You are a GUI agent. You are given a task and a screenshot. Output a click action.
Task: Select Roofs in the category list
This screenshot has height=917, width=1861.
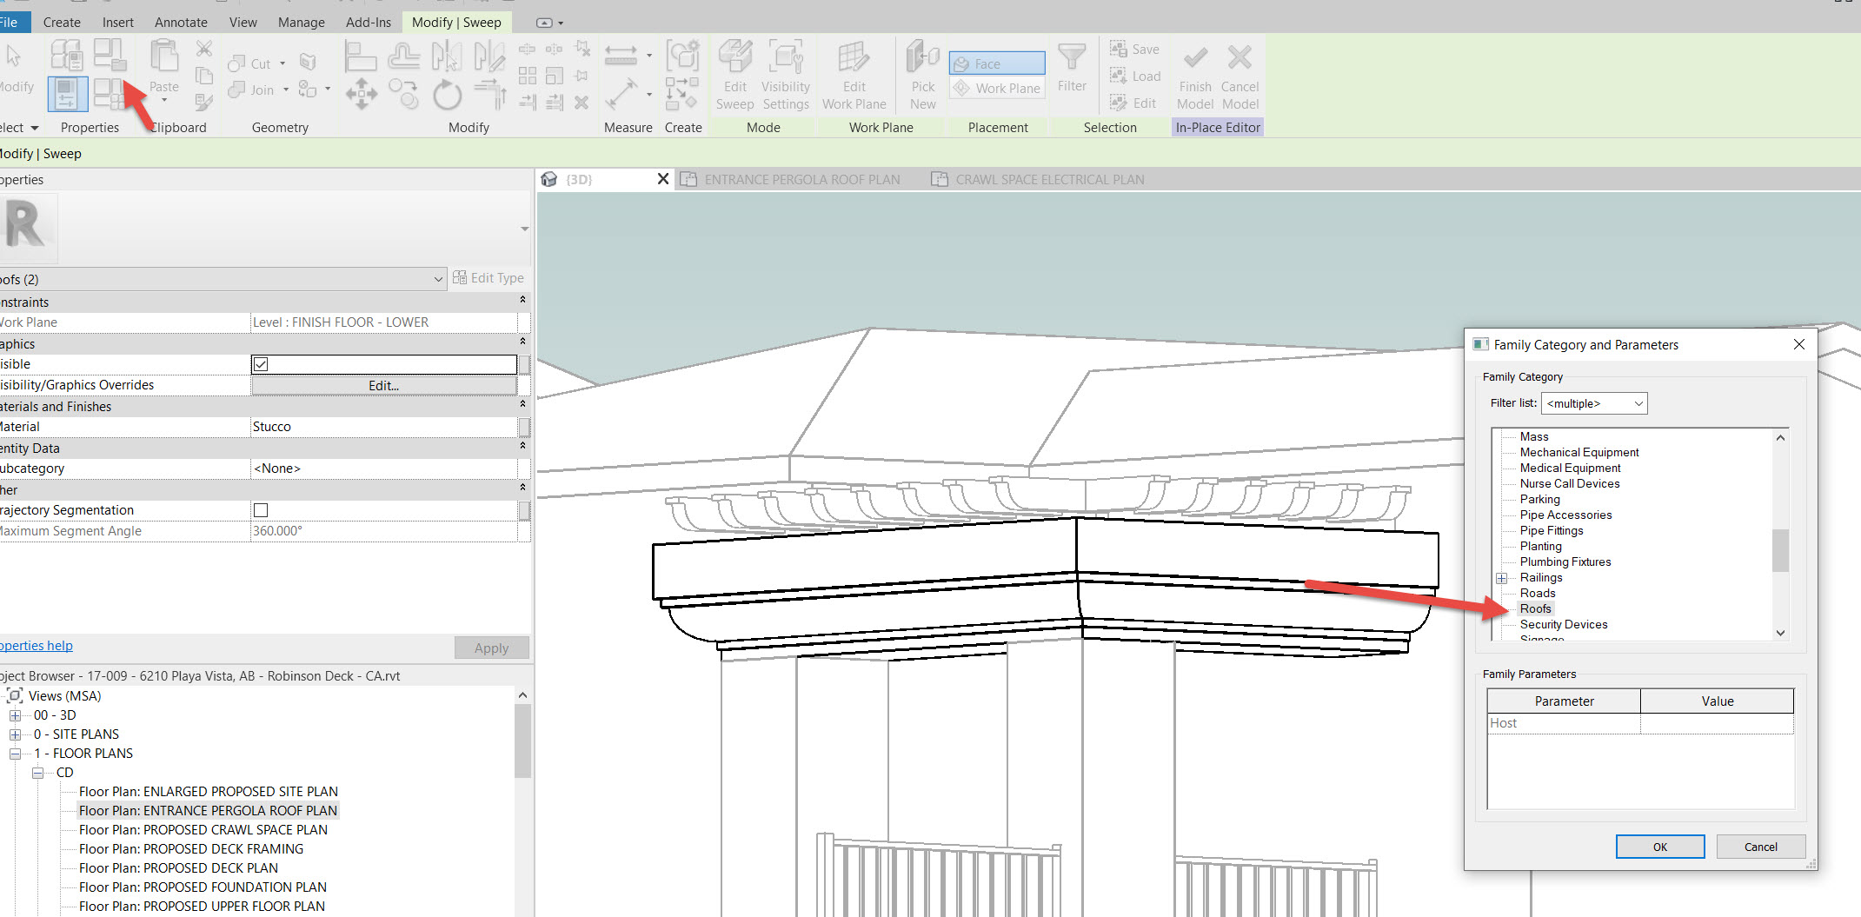(x=1535, y=608)
